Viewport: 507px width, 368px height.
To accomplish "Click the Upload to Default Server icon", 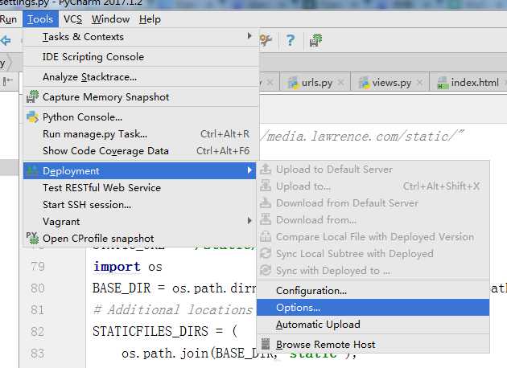I will tap(266, 169).
